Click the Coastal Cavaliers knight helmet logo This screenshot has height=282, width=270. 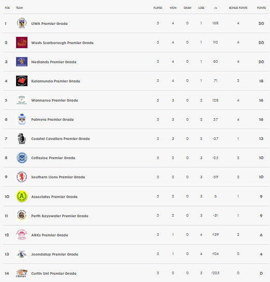(x=22, y=138)
